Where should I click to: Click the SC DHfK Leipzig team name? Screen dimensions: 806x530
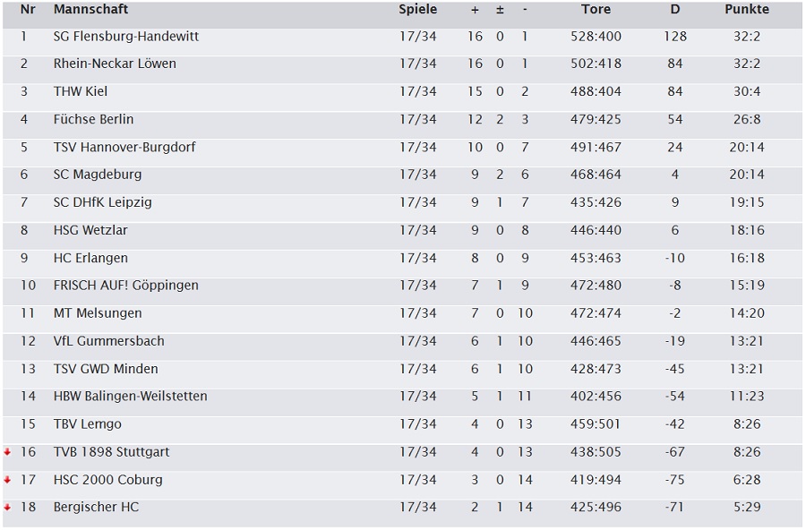tap(103, 203)
